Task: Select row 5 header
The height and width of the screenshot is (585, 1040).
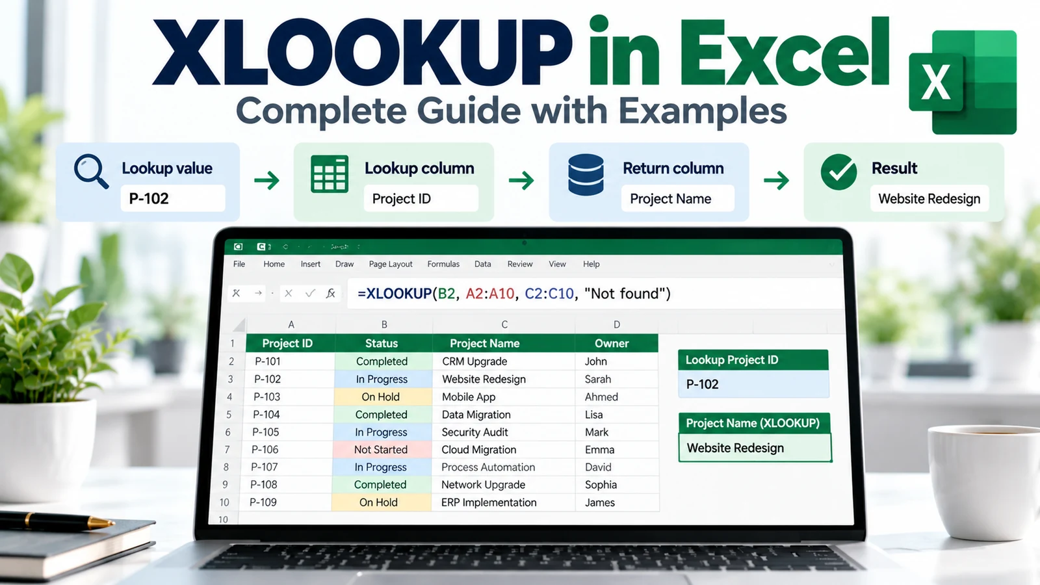Action: click(229, 415)
